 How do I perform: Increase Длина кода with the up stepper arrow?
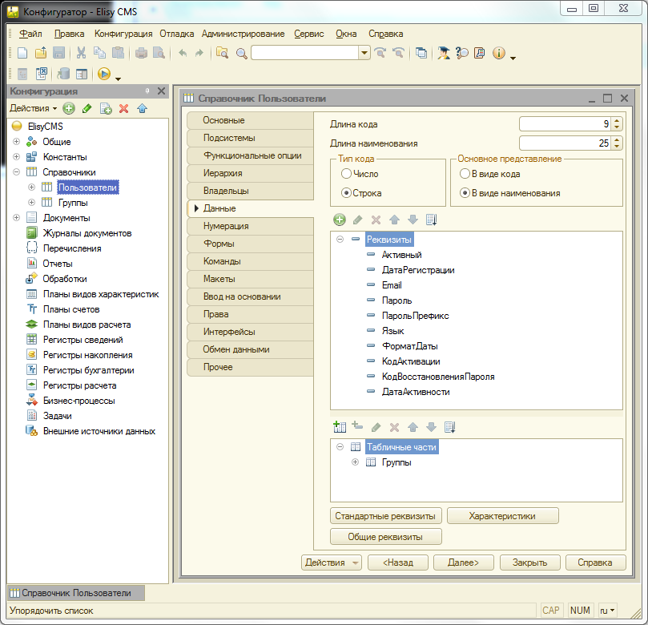tap(616, 121)
